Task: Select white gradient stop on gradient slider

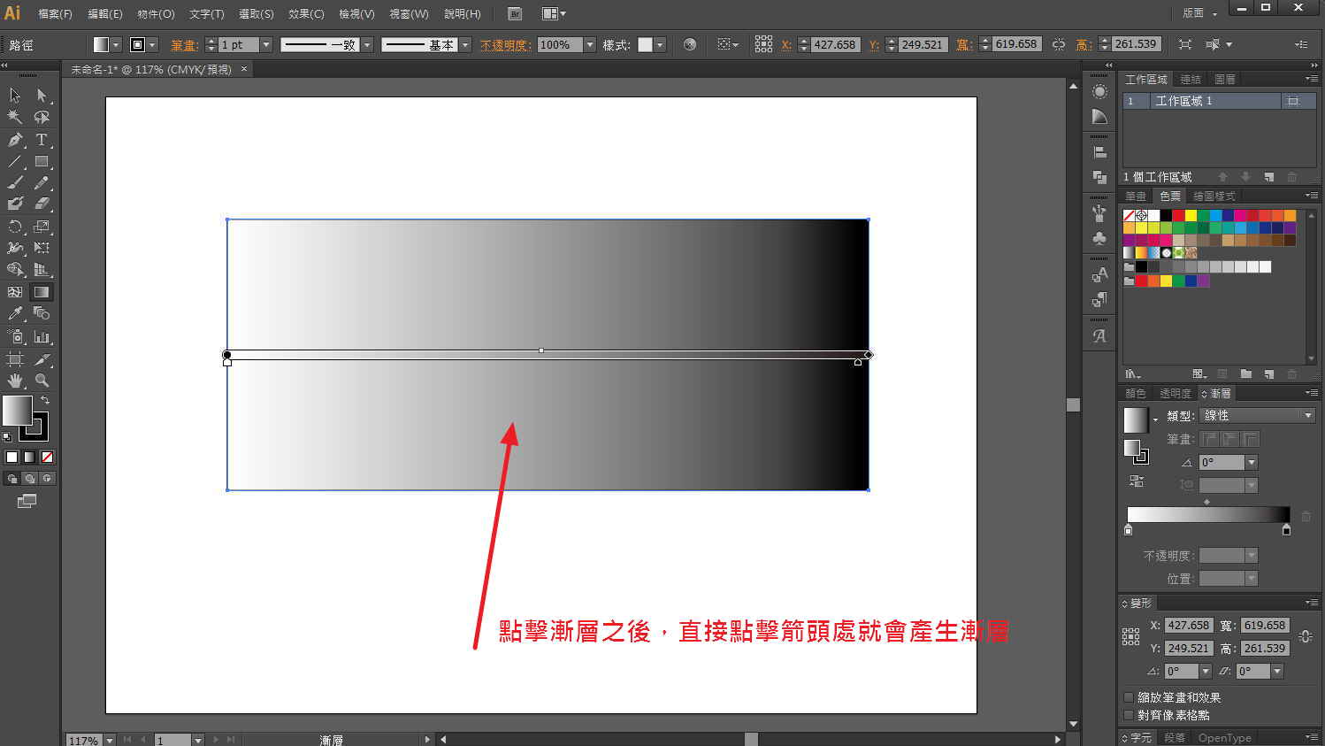Action: pos(1128,529)
